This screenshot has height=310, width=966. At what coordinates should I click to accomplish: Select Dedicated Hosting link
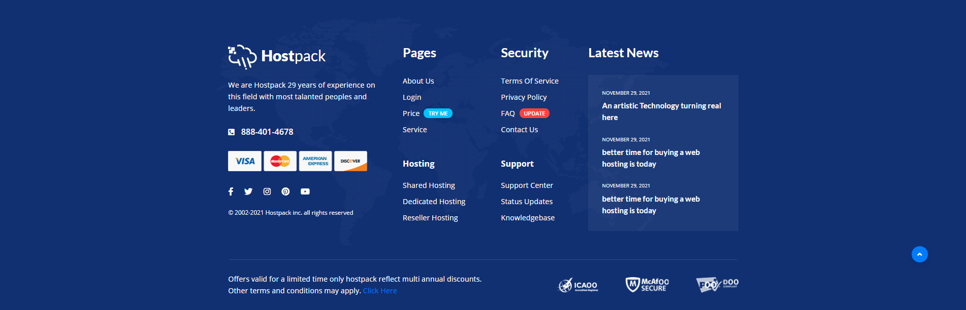(434, 202)
